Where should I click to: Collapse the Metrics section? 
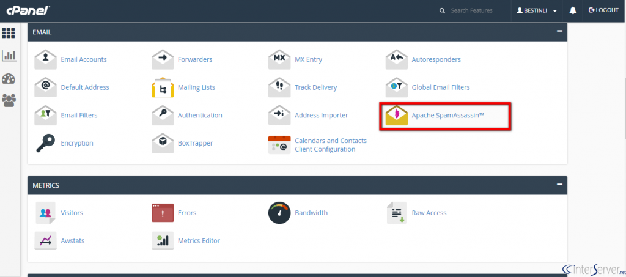click(559, 185)
